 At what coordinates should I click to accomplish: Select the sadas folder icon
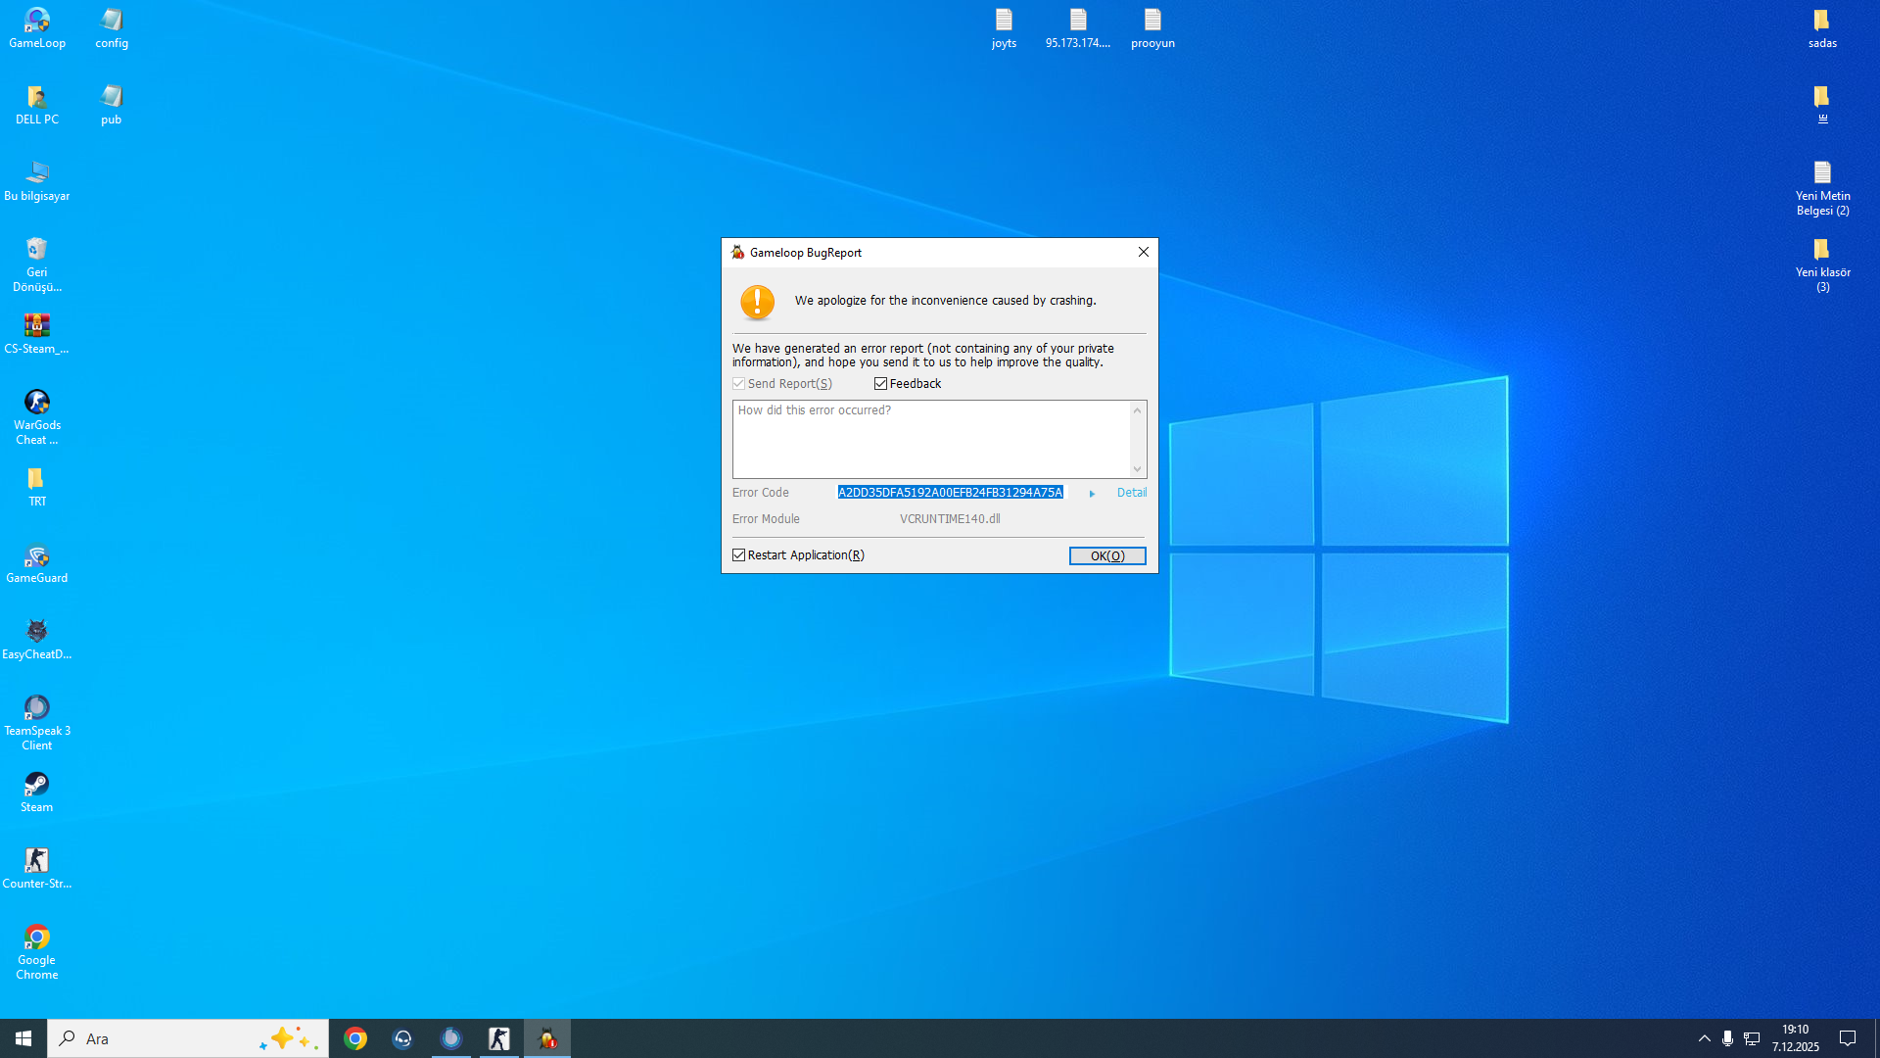click(1822, 27)
